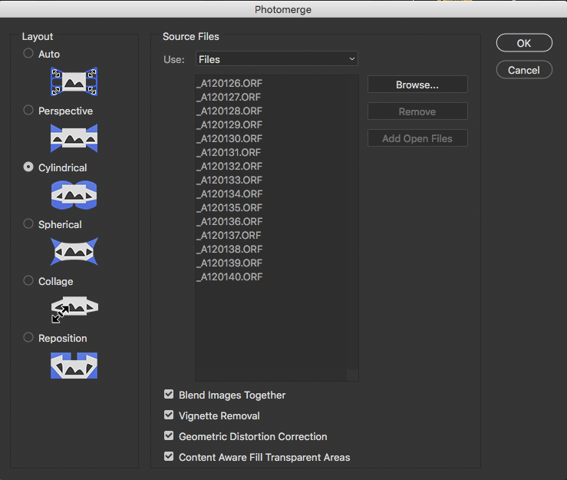Cancel the Photomerge dialog
The height and width of the screenshot is (480, 567).
524,70
